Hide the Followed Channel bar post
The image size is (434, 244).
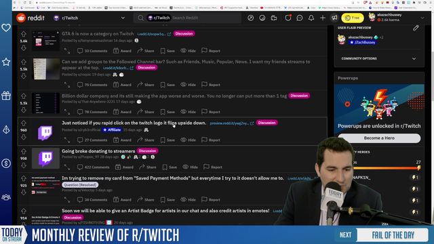(189, 85)
